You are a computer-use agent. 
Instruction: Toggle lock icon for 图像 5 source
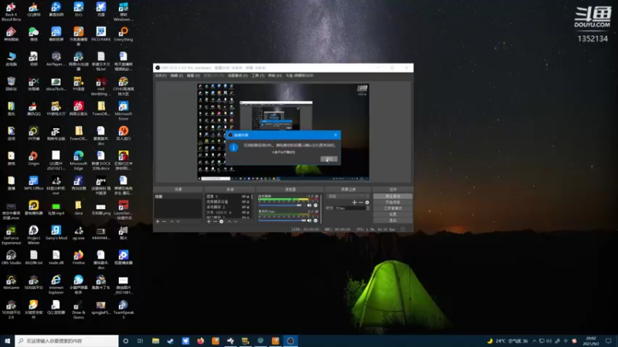tap(248, 197)
